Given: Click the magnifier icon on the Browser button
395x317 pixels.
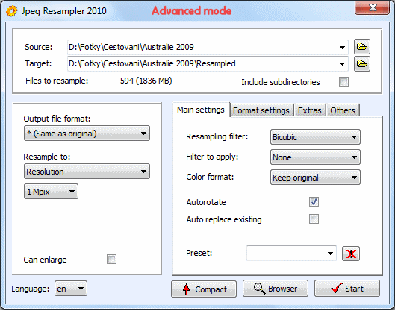Looking at the screenshot, I should [259, 289].
